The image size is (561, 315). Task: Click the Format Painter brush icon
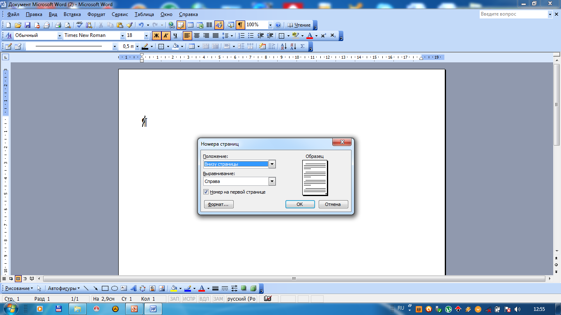pos(129,25)
